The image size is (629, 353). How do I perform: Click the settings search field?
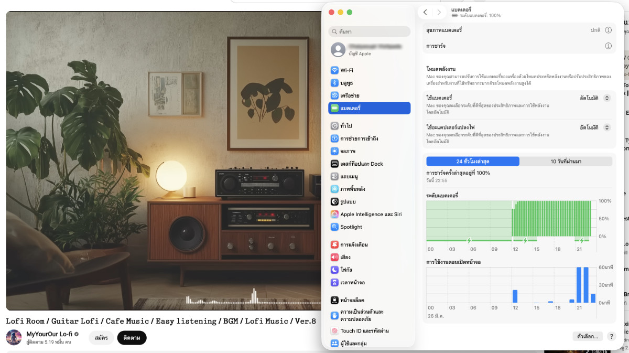click(369, 31)
